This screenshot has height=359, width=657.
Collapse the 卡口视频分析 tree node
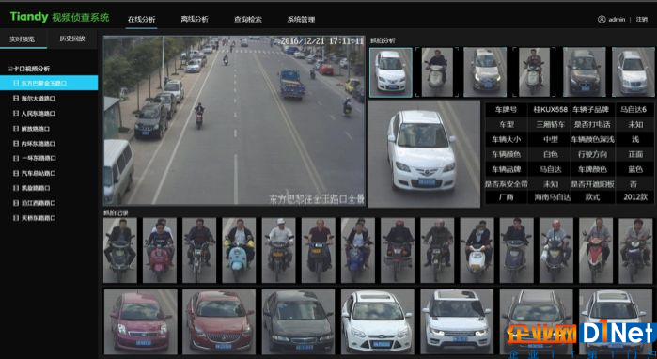tap(9, 69)
